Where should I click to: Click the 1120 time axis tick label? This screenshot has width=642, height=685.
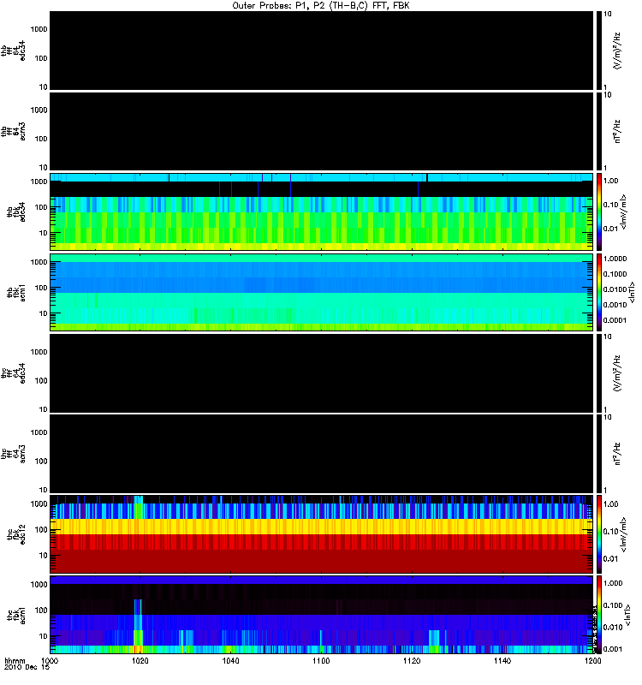point(412,660)
